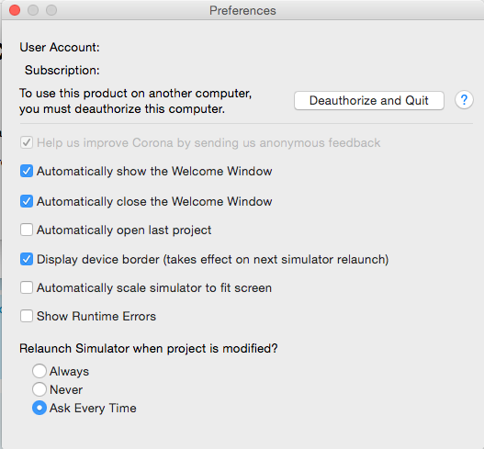Enable Automatically open last project

(27, 230)
